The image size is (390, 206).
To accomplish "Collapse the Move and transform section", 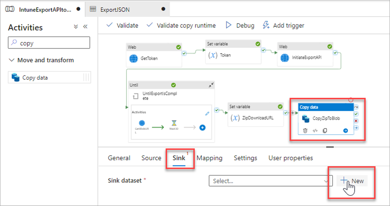I will (x=11, y=60).
